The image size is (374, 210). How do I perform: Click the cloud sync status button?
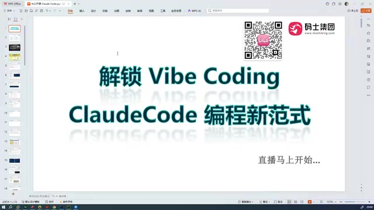(x=352, y=10)
